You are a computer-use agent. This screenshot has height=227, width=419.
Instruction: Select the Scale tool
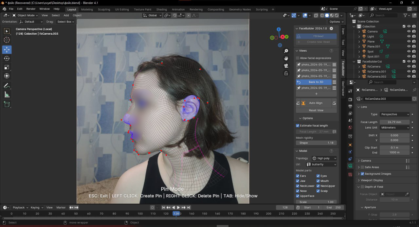(x=7, y=67)
